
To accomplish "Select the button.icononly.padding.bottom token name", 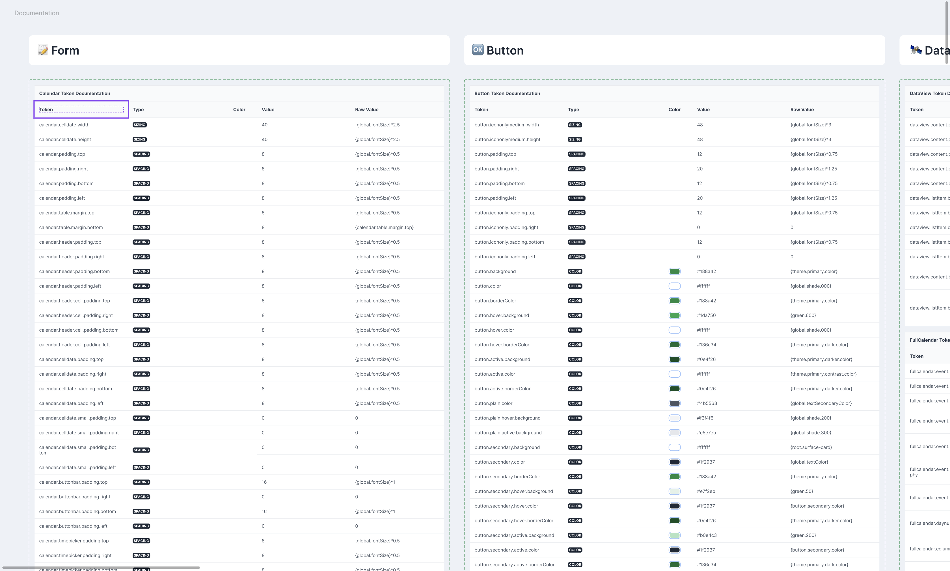I will [x=509, y=243].
